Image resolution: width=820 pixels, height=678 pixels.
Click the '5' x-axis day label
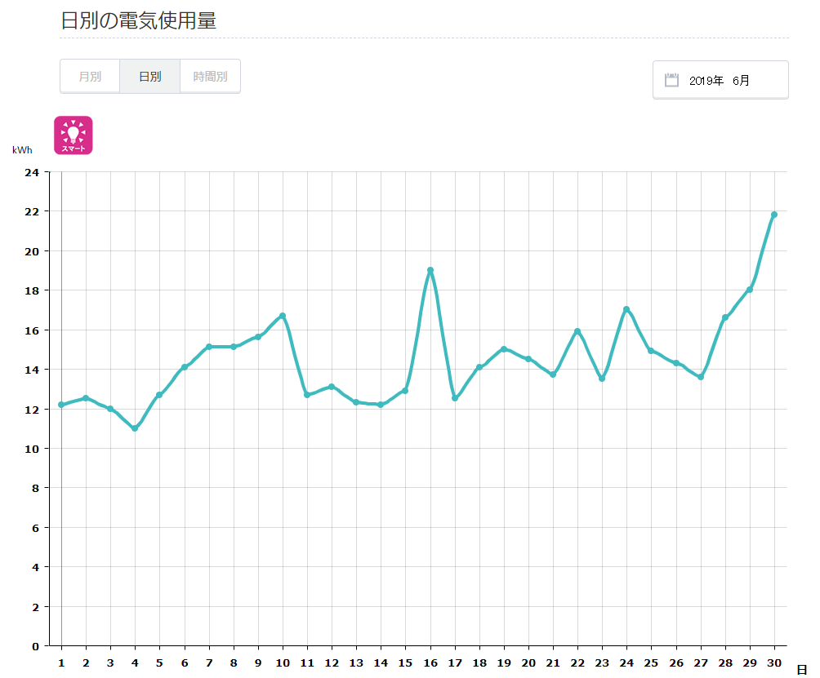159,662
